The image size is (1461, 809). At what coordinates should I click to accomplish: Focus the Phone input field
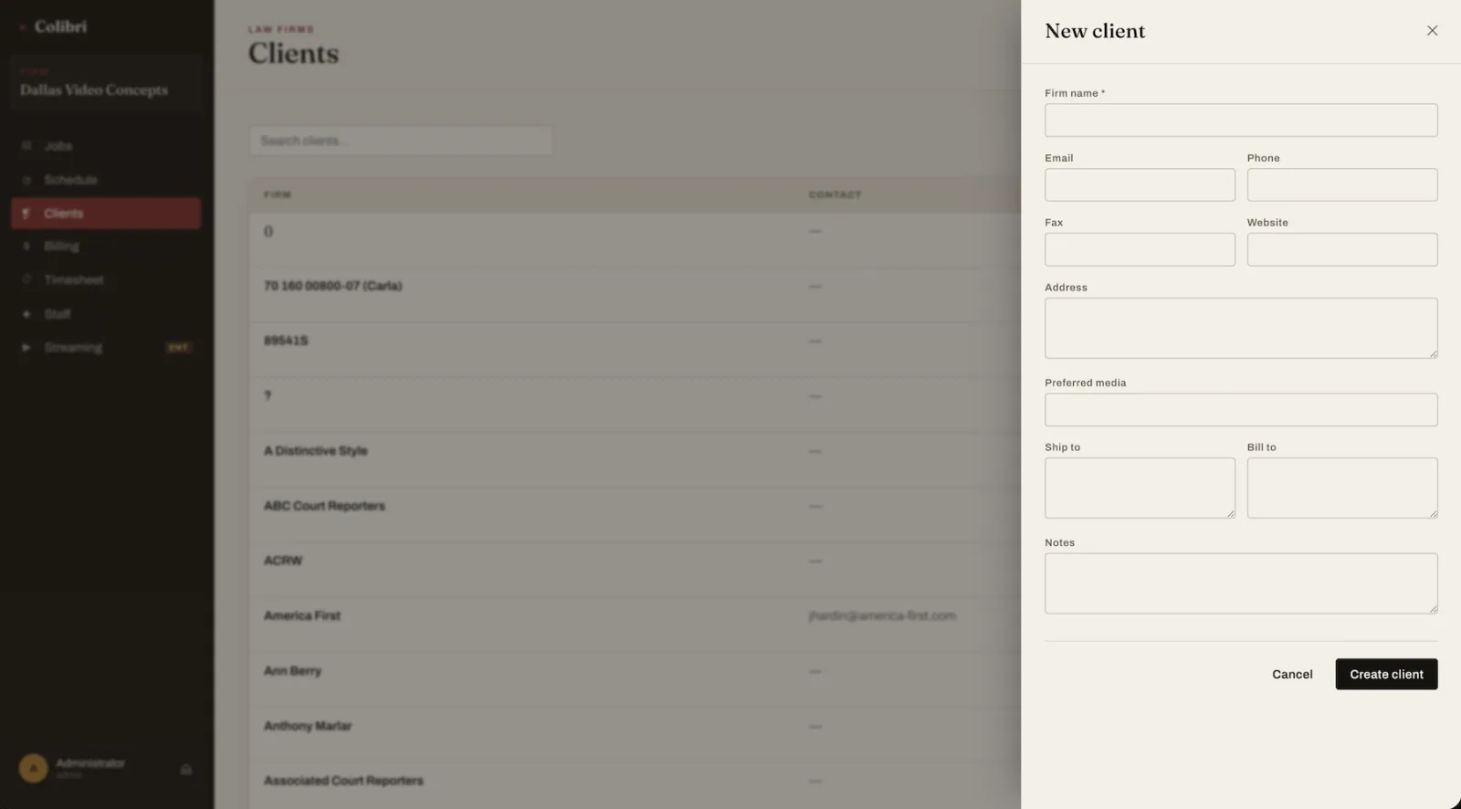1342,184
